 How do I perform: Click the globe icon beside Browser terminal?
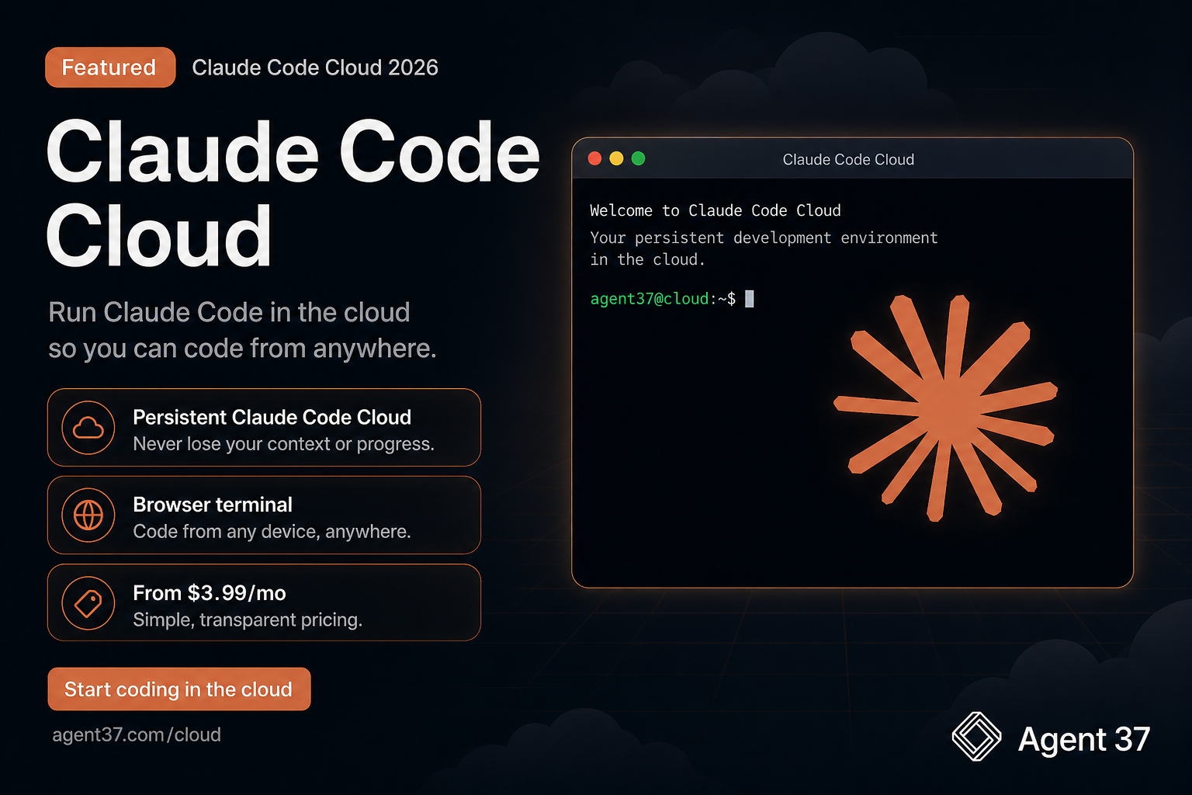pos(88,515)
